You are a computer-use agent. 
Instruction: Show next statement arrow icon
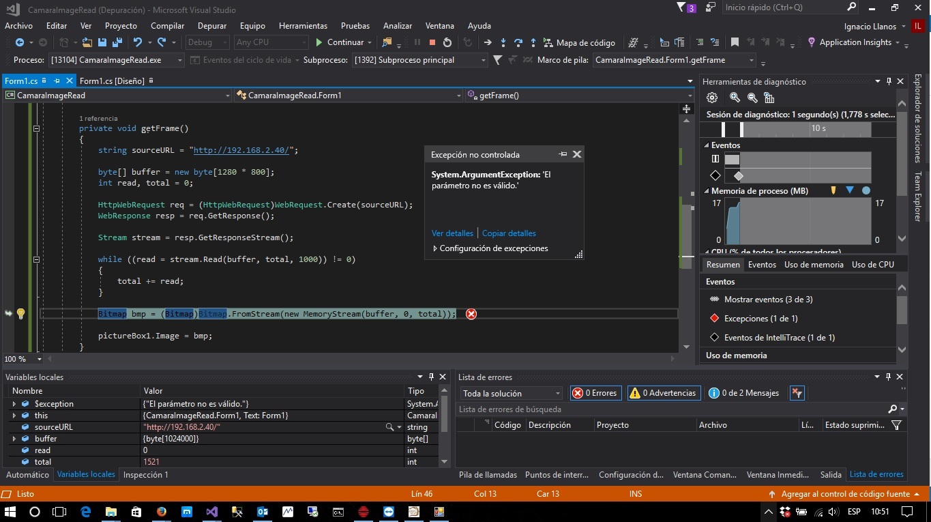tap(488, 42)
